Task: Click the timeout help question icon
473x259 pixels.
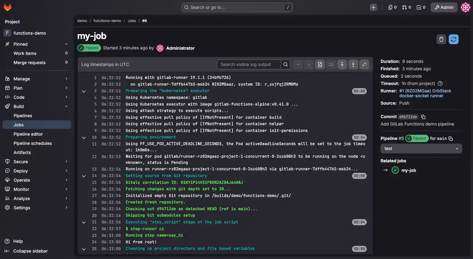Action: coord(440,83)
